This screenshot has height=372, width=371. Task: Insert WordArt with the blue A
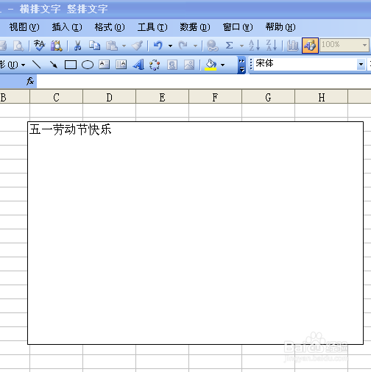coord(138,65)
